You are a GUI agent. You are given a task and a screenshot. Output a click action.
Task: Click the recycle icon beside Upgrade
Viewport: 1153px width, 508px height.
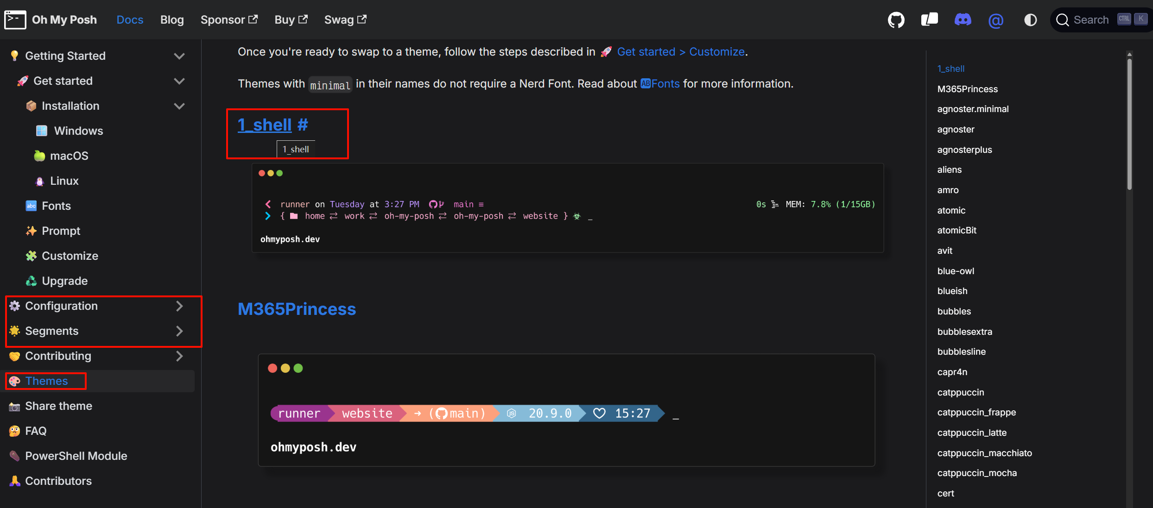click(31, 281)
